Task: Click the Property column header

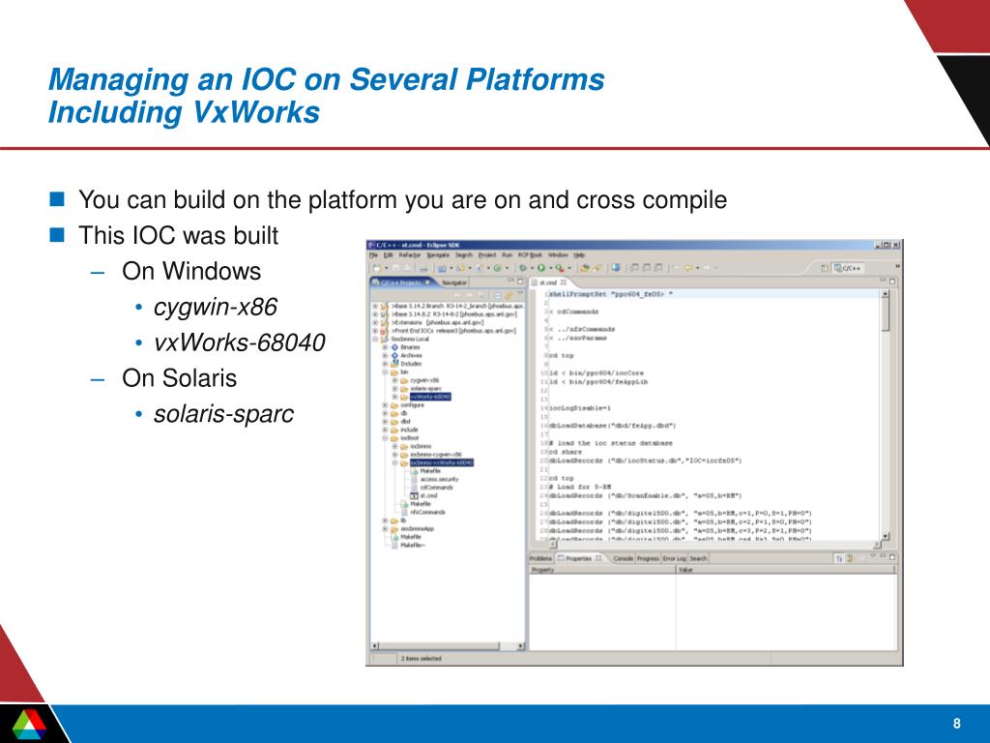Action: [602, 570]
